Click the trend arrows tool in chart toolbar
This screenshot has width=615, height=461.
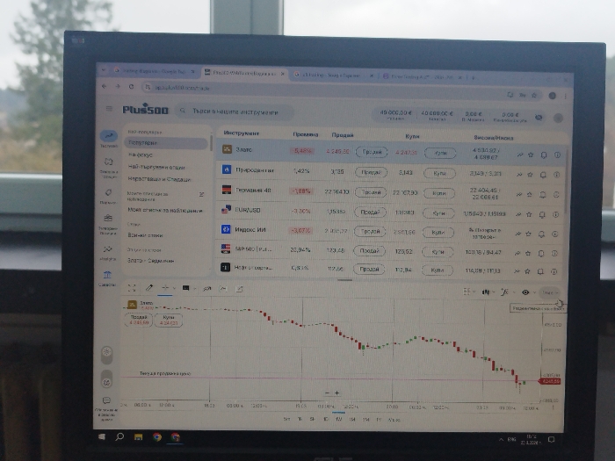[206, 289]
